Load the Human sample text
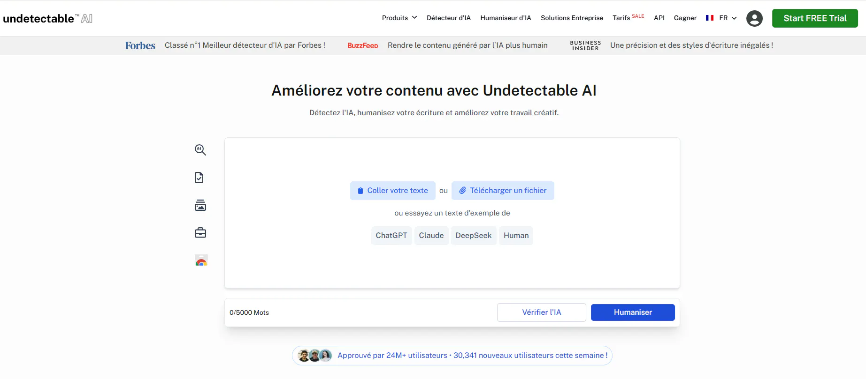This screenshot has height=379, width=866. tap(516, 236)
